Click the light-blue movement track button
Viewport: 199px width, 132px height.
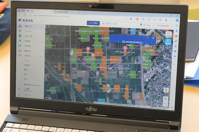[x=168, y=42]
